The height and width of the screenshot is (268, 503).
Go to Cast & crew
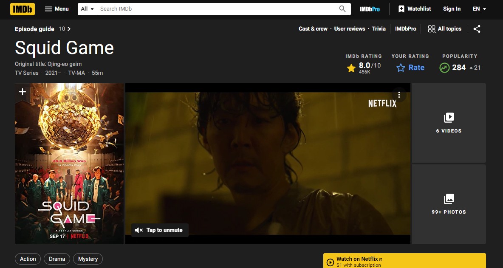pyautogui.click(x=313, y=29)
